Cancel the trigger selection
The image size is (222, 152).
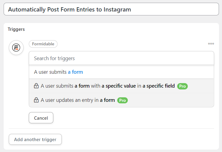[41, 118]
